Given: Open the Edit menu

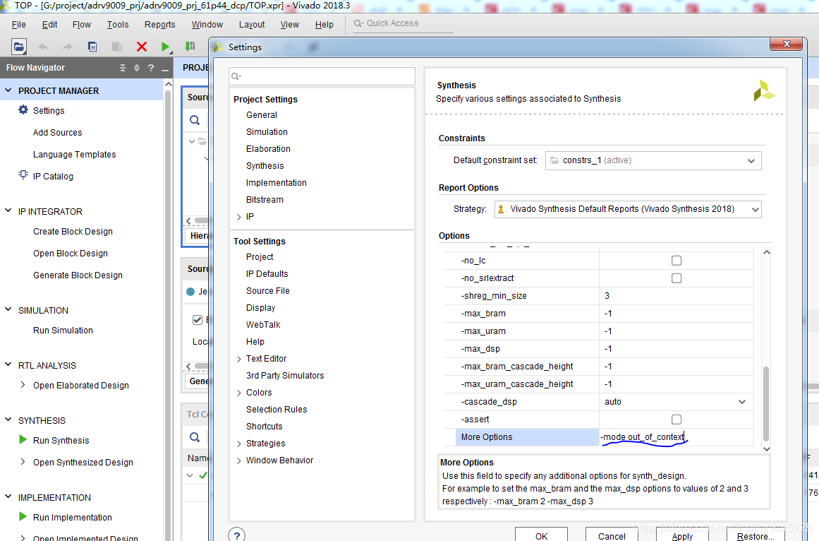Looking at the screenshot, I should [x=49, y=25].
